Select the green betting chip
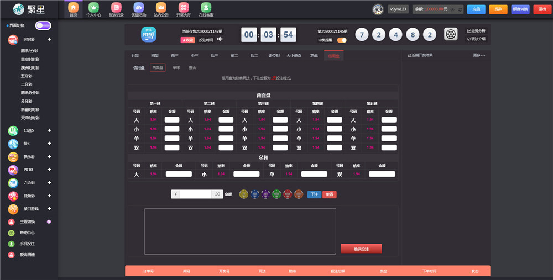Viewport: 553px width, 280px height. tap(276, 194)
